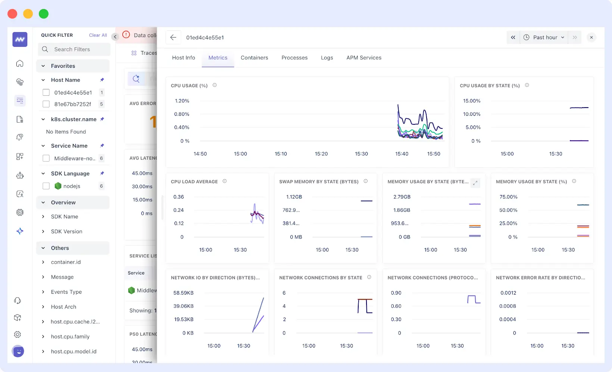Open the support headset icon
The width and height of the screenshot is (612, 372).
[18, 300]
